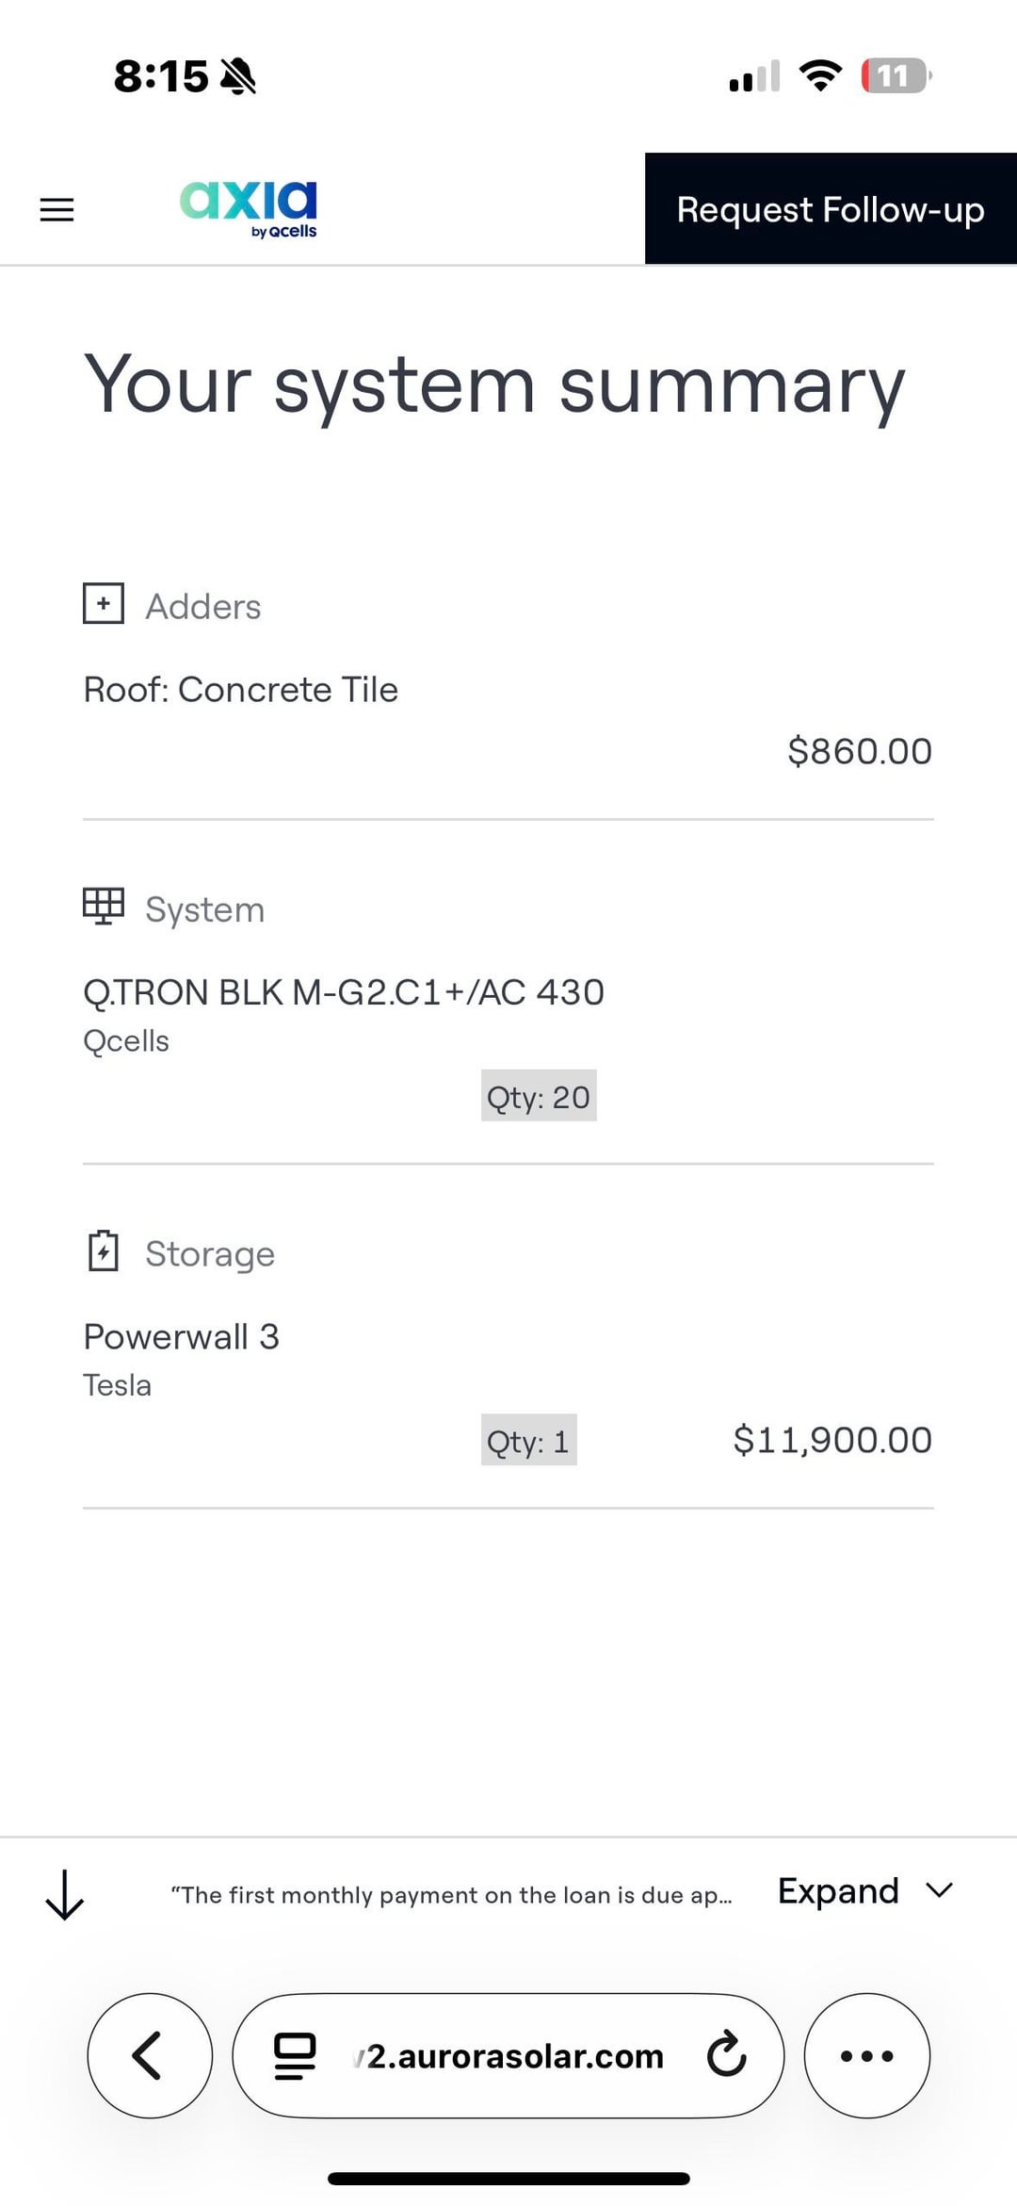Reload the aurorasolar.com page
Image resolution: width=1017 pixels, height=2206 pixels.
point(726,2055)
